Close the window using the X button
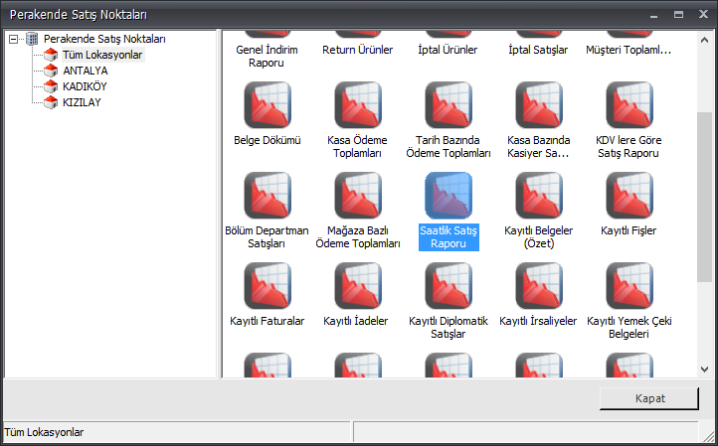718x446 pixels. coord(703,15)
